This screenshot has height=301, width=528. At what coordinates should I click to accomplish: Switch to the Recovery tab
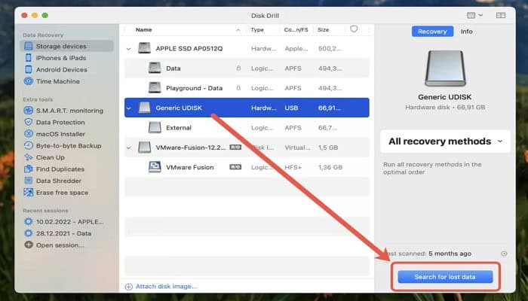(x=432, y=32)
